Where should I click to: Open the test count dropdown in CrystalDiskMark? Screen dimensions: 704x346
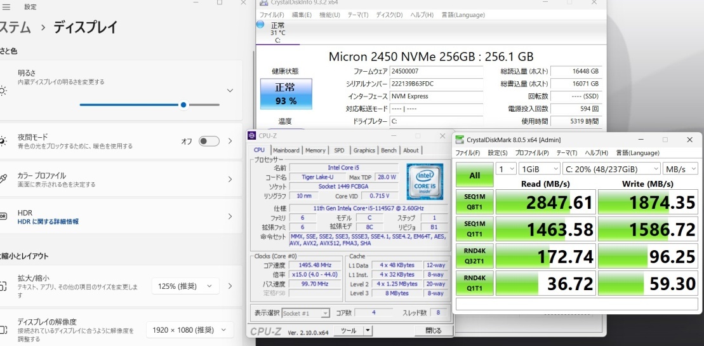click(x=505, y=169)
